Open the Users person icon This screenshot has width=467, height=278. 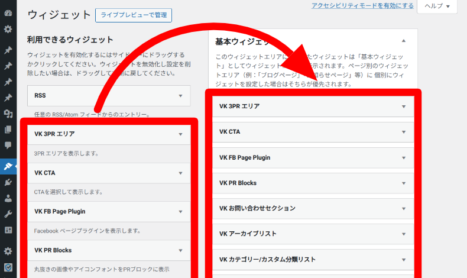[8, 198]
